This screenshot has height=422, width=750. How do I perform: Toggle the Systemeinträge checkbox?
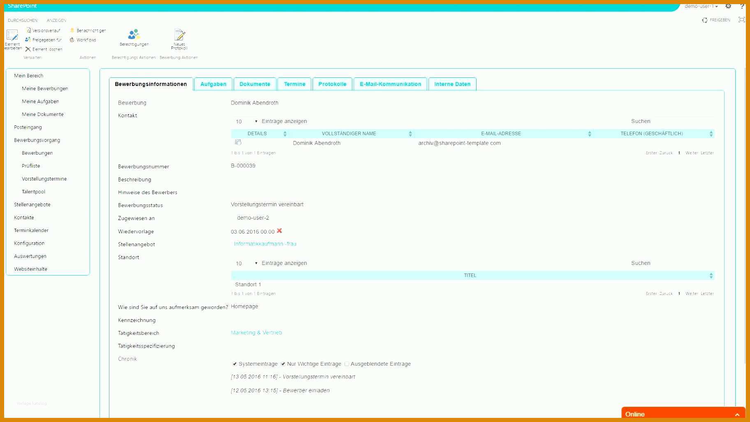[234, 364]
